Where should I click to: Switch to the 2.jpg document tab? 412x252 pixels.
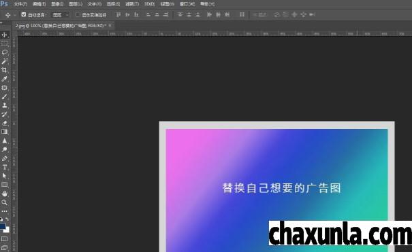[61, 26]
